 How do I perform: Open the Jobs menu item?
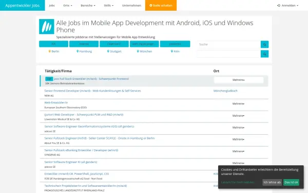coord(52,6)
